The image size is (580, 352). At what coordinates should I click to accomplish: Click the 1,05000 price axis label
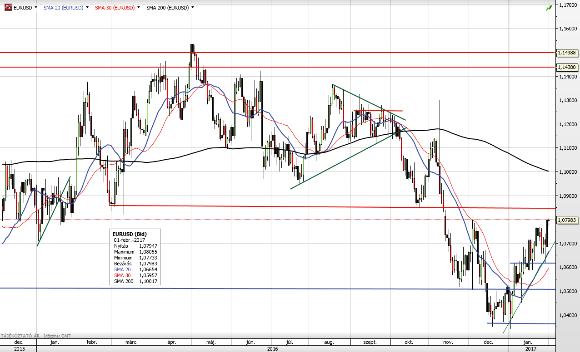coord(568,291)
